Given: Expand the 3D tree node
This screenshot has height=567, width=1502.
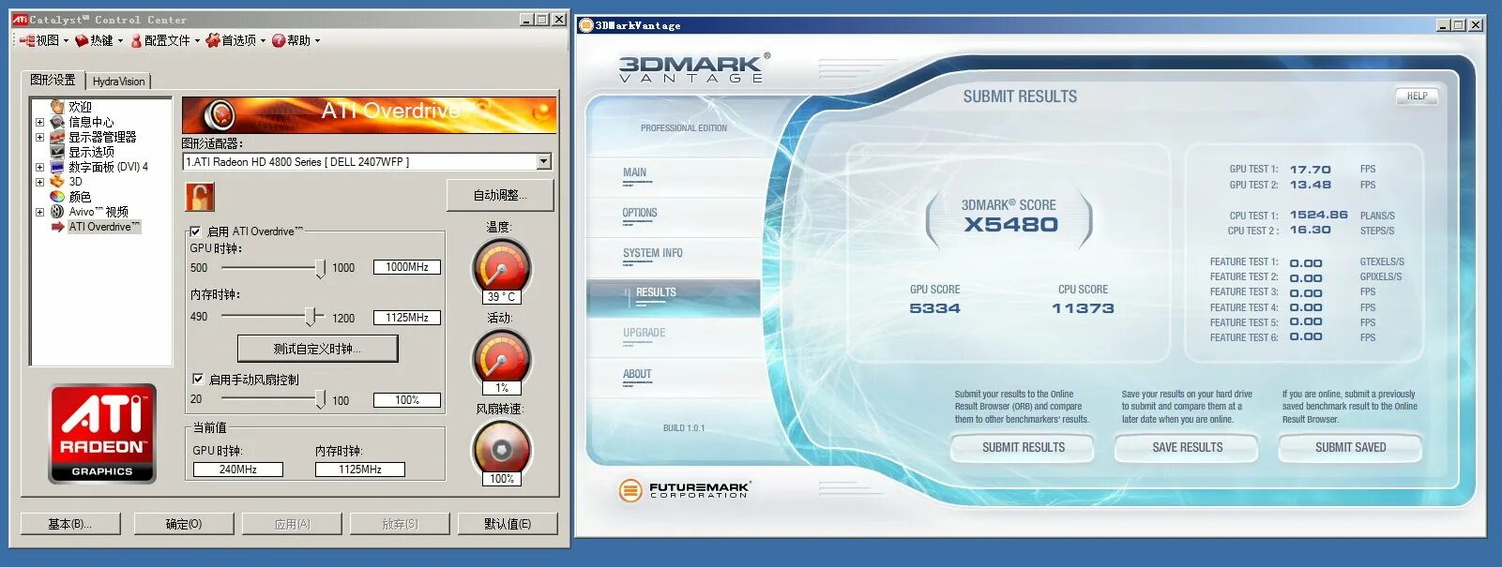Looking at the screenshot, I should coord(39,182).
